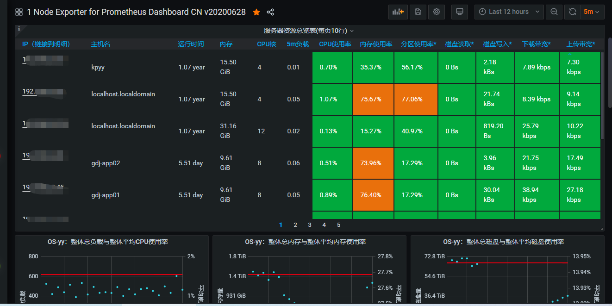Go to table page 3
This screenshot has height=306, width=612.
[x=310, y=225]
